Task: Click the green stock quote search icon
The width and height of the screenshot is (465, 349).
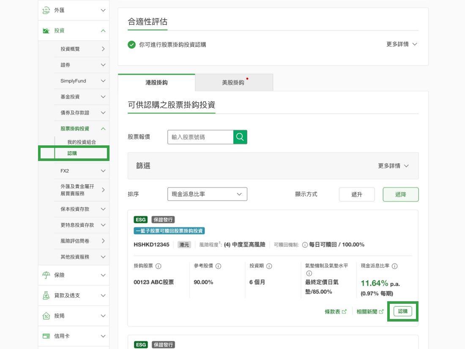Action: (240, 137)
